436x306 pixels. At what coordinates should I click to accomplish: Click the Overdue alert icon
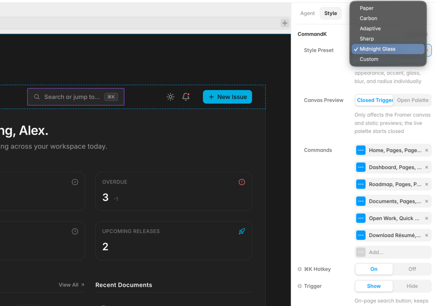tap(242, 182)
